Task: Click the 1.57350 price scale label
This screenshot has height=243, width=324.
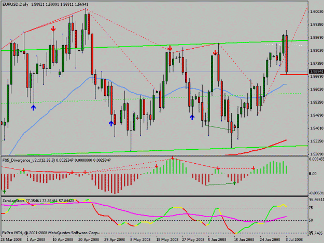Action: click(317, 63)
